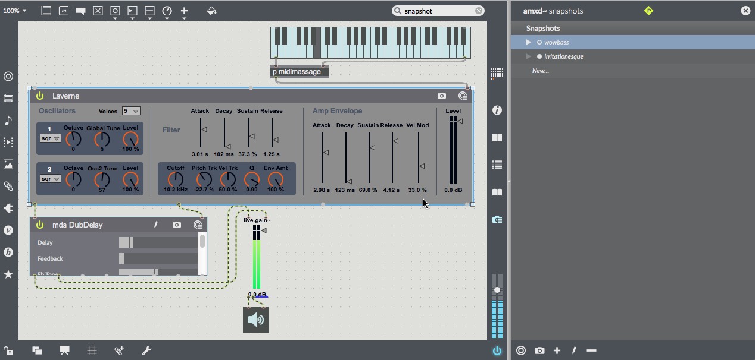Click the p midimassage object box
This screenshot has height=360, width=755.
tap(299, 72)
